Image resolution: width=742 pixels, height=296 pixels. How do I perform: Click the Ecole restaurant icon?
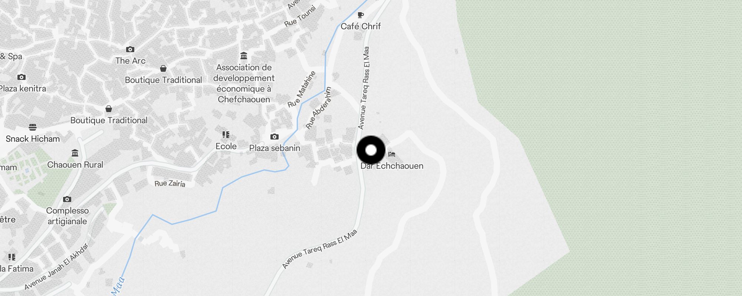[226, 135]
